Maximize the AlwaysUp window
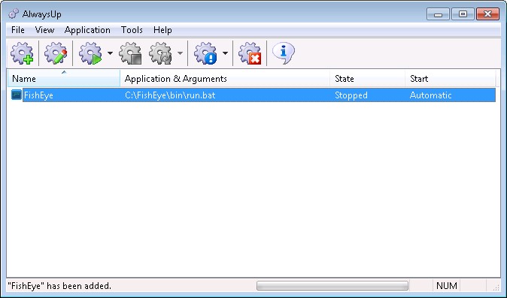507x298 pixels. click(x=463, y=14)
